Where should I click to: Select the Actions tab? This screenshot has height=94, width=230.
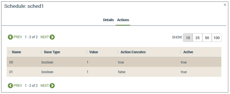point(123,20)
